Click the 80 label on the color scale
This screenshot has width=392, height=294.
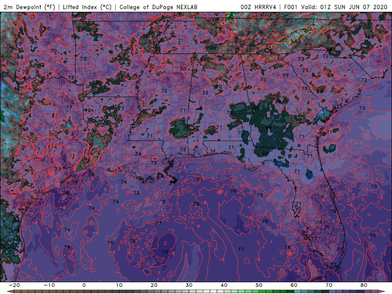click(x=364, y=285)
